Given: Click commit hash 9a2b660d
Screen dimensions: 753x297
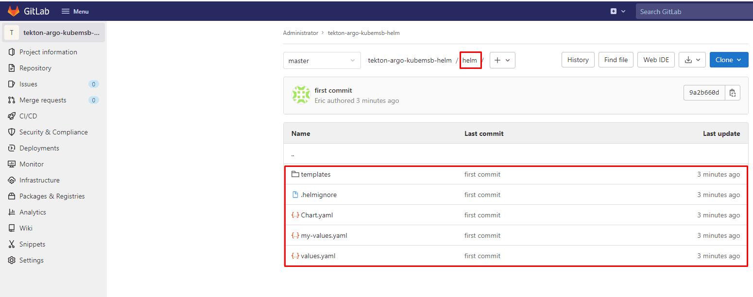Looking at the screenshot, I should click(x=704, y=92).
